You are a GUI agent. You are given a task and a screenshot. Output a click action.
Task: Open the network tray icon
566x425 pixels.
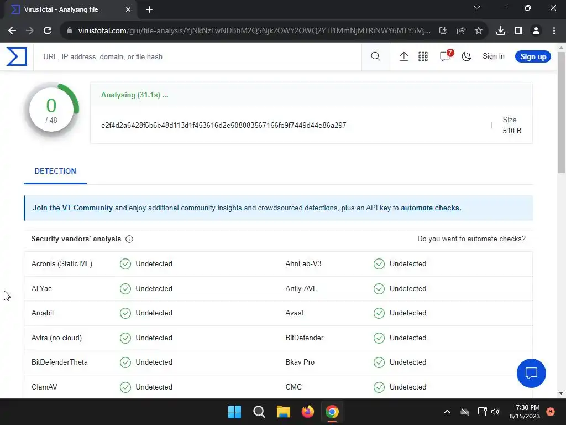482,412
